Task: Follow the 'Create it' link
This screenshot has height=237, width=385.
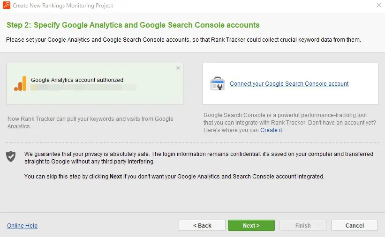Action: pos(271,130)
